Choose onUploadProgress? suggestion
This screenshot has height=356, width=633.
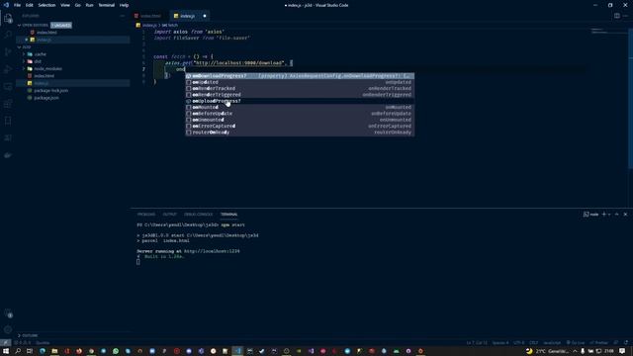(x=300, y=101)
